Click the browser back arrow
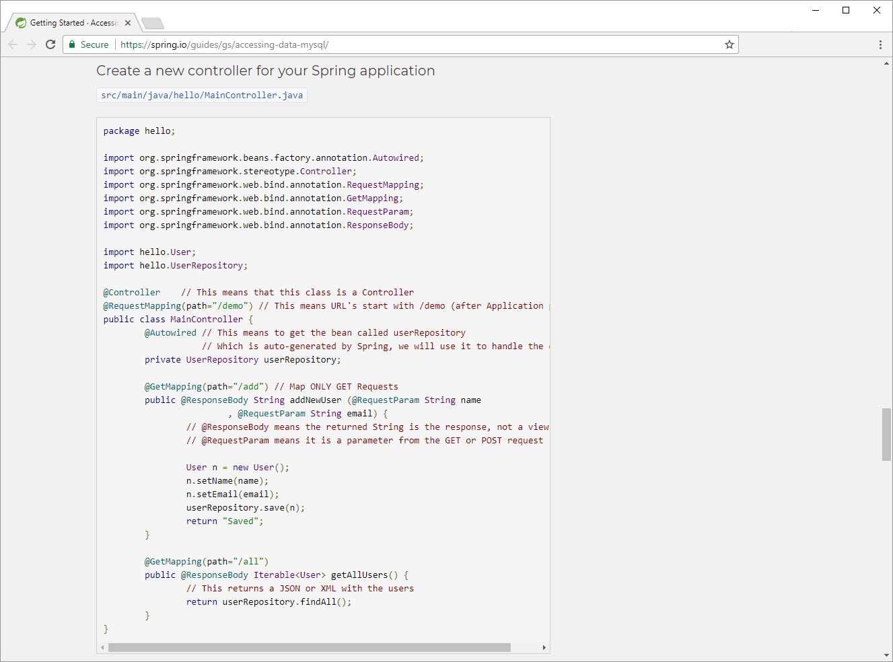 pyautogui.click(x=13, y=44)
